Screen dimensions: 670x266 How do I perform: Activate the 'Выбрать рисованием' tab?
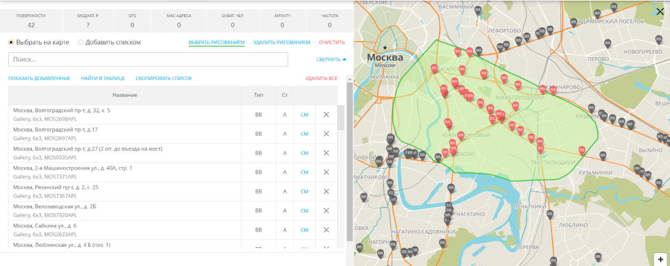click(216, 42)
